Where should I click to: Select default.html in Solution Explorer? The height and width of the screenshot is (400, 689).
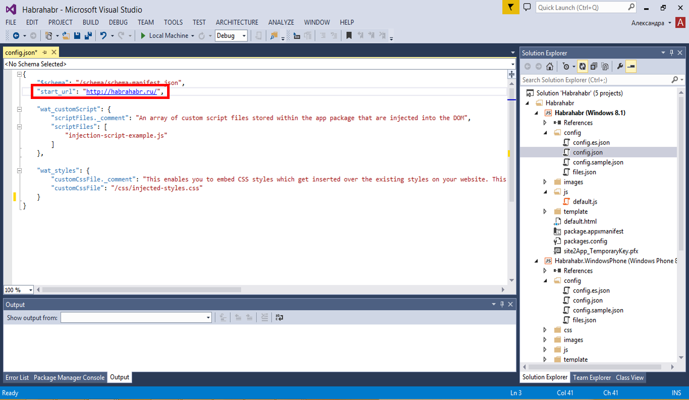click(x=580, y=221)
